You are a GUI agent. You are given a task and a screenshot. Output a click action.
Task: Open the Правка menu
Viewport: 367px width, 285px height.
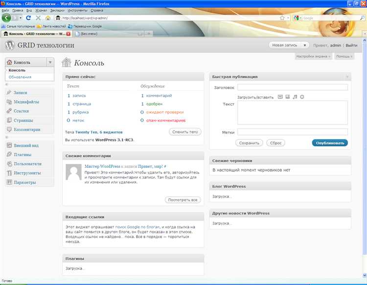[18, 11]
